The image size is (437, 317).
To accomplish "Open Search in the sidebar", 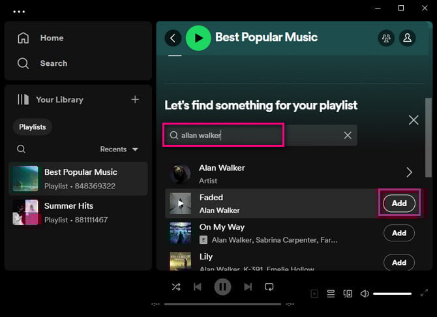I will point(53,63).
